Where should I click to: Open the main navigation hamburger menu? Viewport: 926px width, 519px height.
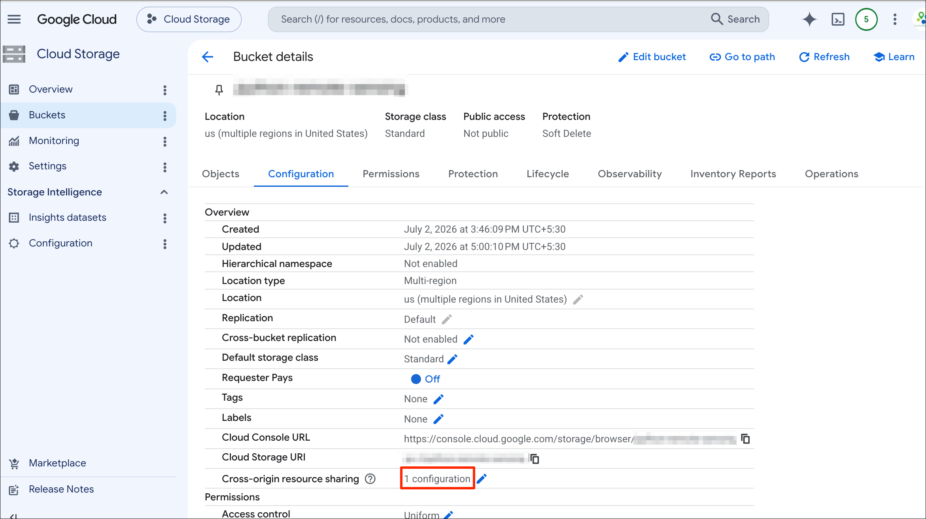click(14, 19)
